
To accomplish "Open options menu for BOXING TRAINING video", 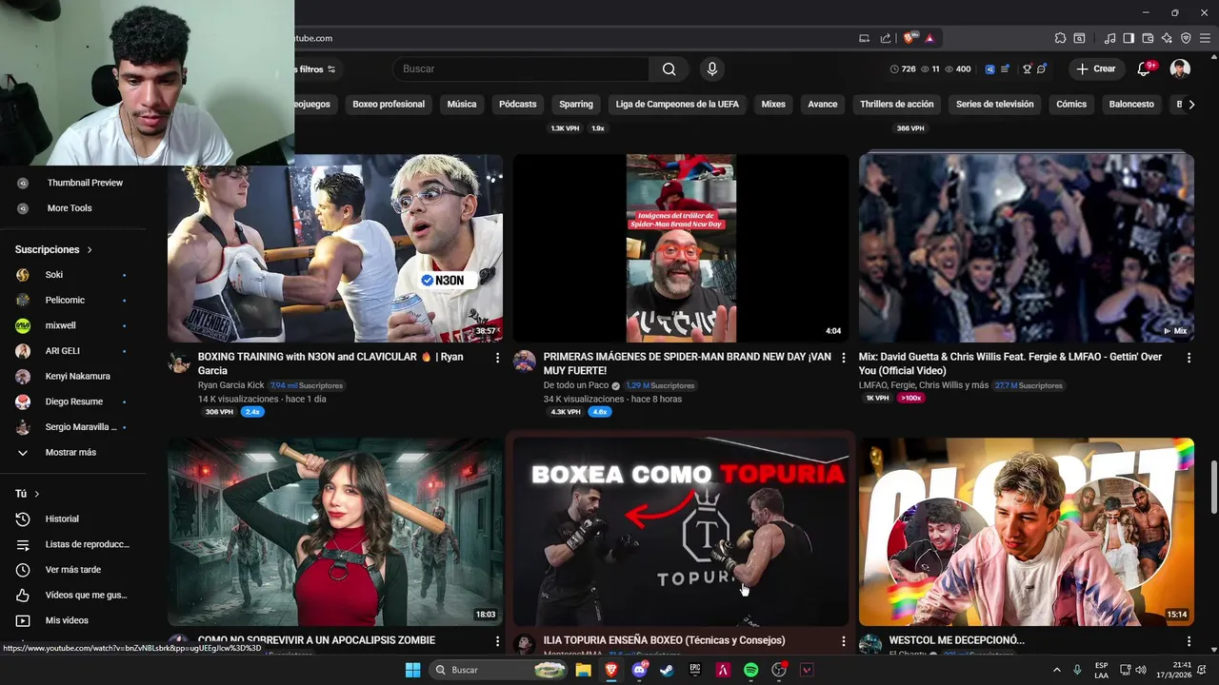I will click(497, 358).
